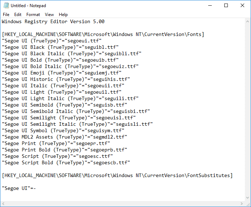Image resolution: width=251 pixels, height=207 pixels.
Task: Open the Edit menu
Action: click(18, 15)
